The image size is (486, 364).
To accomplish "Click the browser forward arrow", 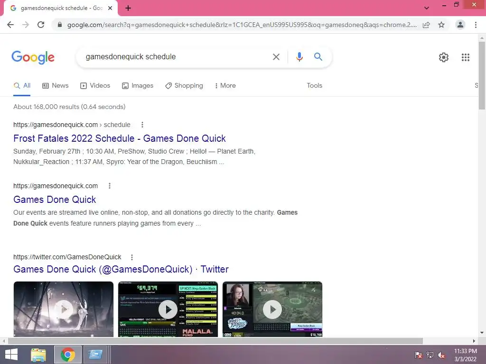I will [26, 25].
